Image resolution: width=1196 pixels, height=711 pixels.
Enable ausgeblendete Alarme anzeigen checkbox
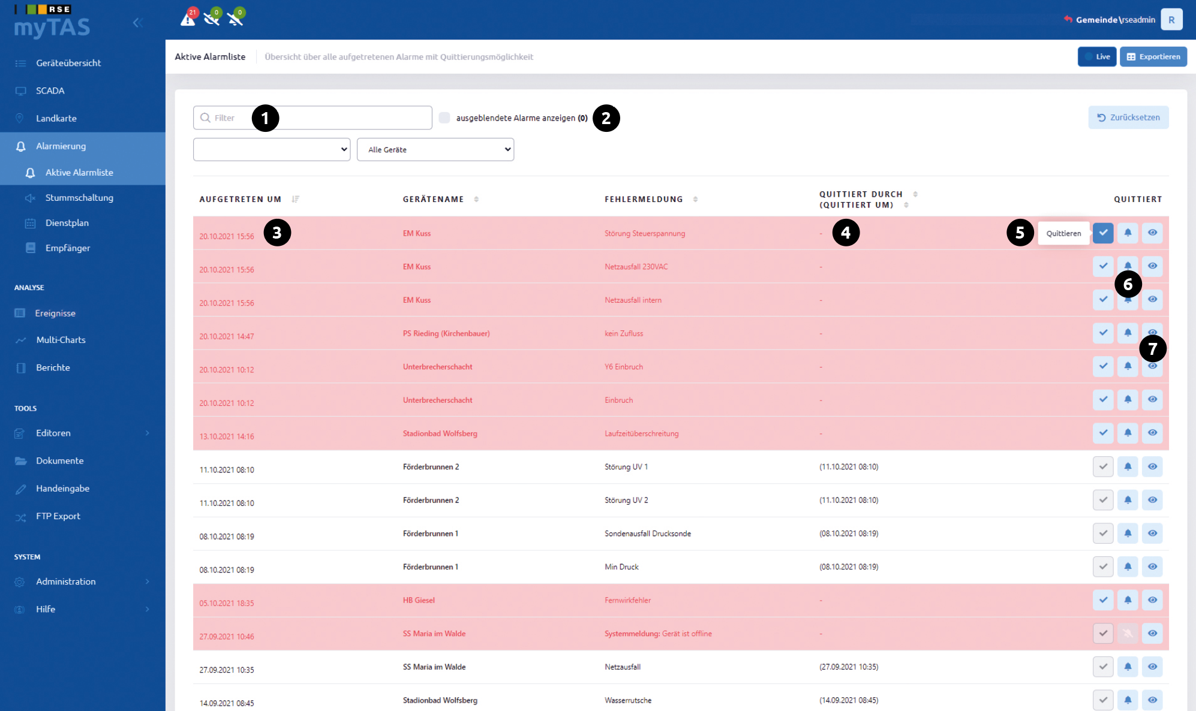[x=444, y=118]
